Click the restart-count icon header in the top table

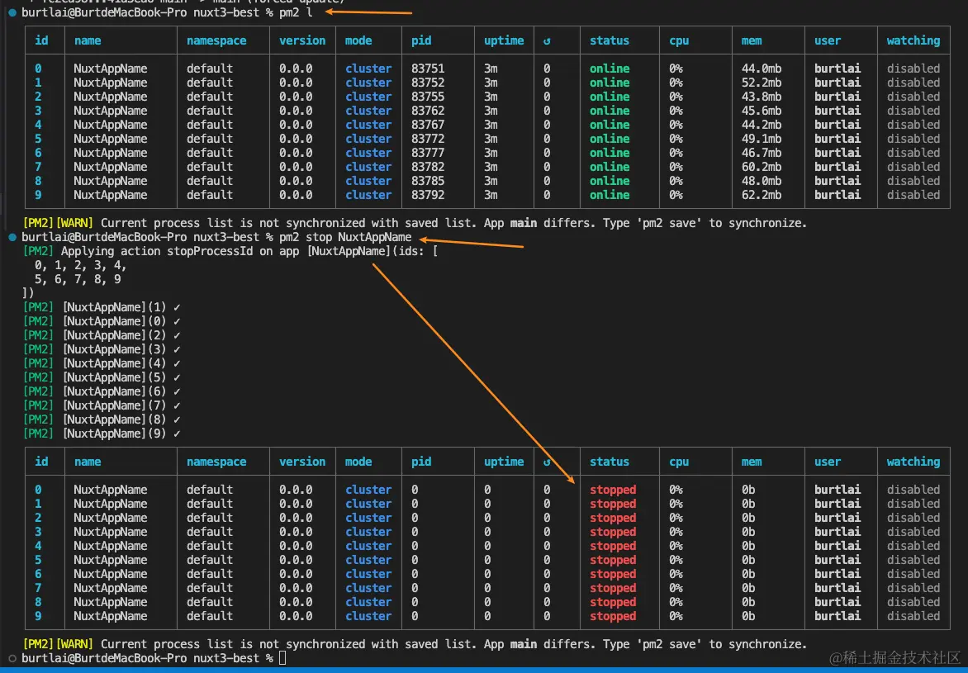(x=547, y=40)
